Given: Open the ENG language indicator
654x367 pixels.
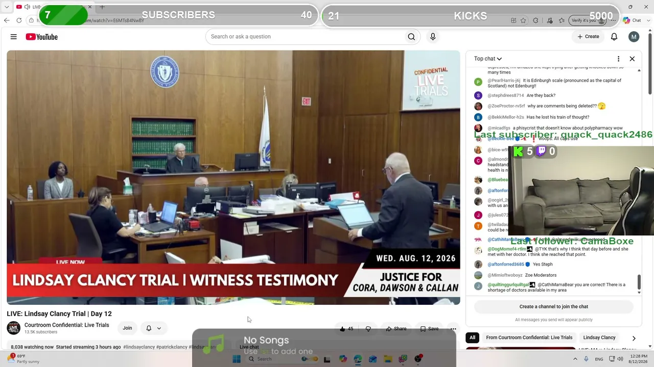Looking at the screenshot, I should (x=599, y=359).
